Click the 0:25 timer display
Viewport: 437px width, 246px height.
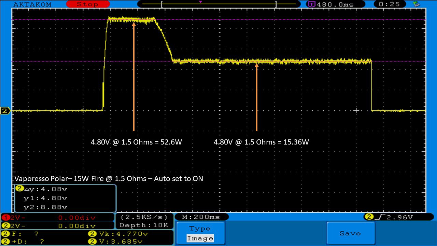coord(391,4)
